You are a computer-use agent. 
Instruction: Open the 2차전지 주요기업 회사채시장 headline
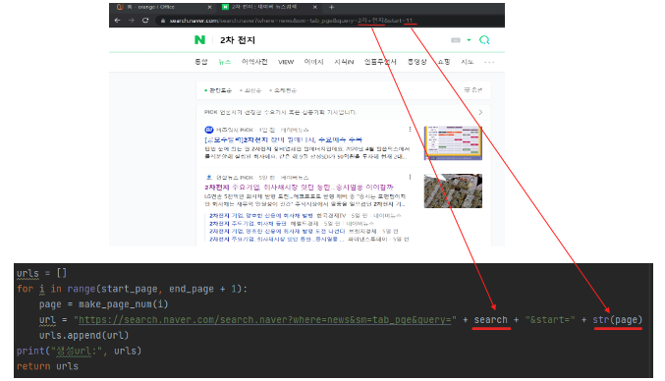tap(299, 187)
